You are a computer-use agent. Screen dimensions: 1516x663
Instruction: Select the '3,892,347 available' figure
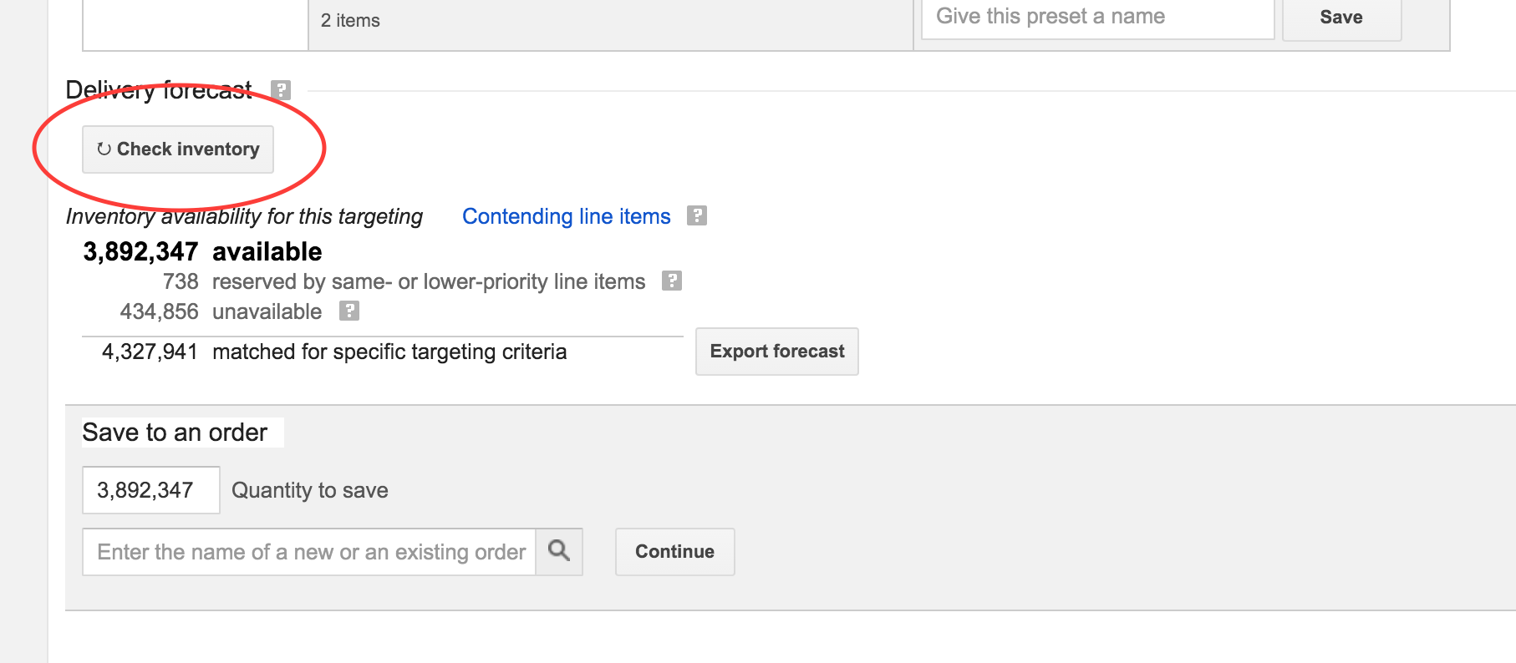[x=202, y=251]
